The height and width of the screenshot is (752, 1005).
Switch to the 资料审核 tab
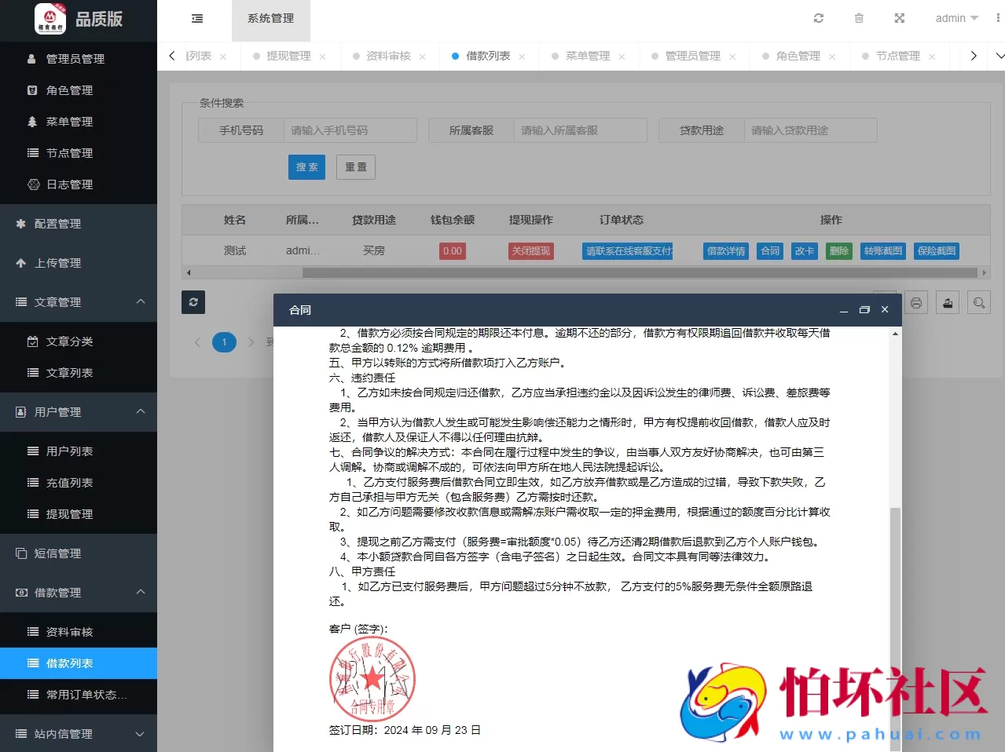click(x=391, y=56)
